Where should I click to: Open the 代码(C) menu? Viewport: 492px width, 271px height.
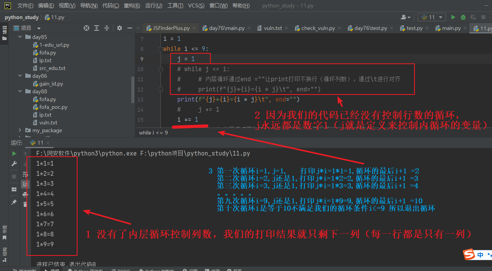(111, 5)
